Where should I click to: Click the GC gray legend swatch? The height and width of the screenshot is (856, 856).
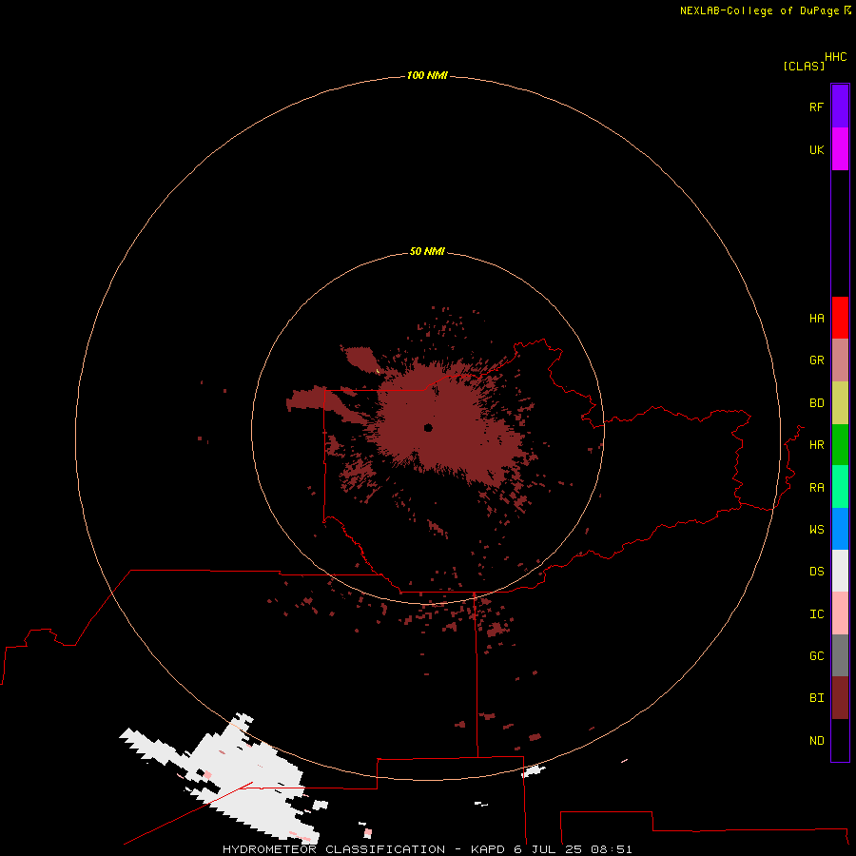pos(840,655)
